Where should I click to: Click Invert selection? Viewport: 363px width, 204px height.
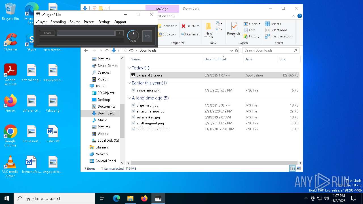[x=279, y=36]
